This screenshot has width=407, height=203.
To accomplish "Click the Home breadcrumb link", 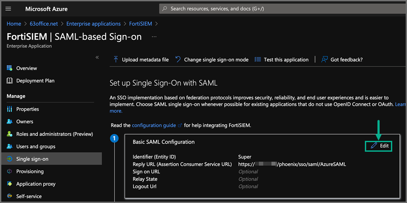I will (14, 23).
